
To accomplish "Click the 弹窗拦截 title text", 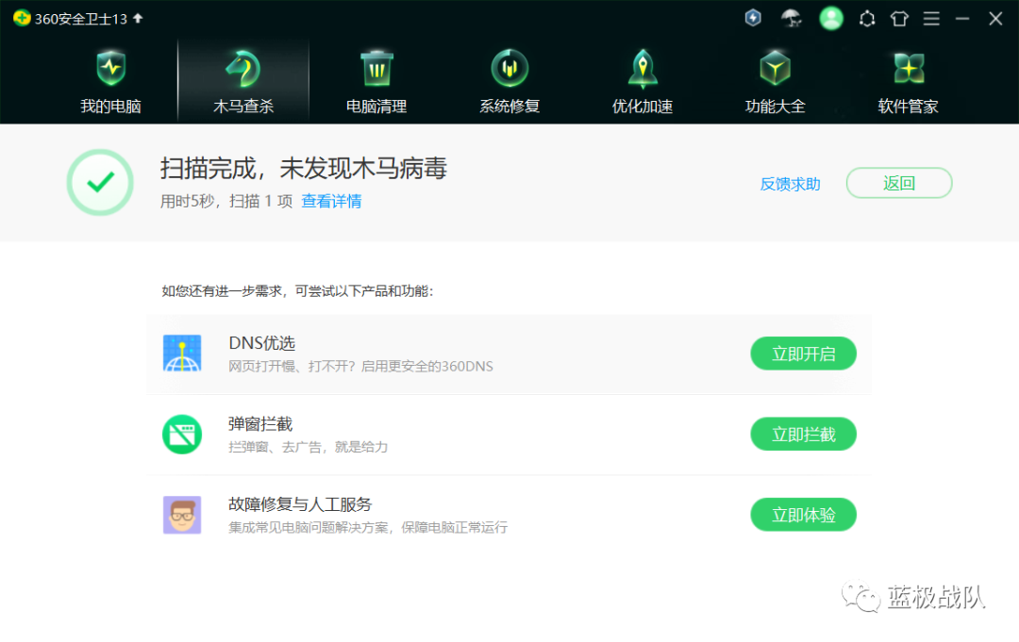I will click(260, 424).
